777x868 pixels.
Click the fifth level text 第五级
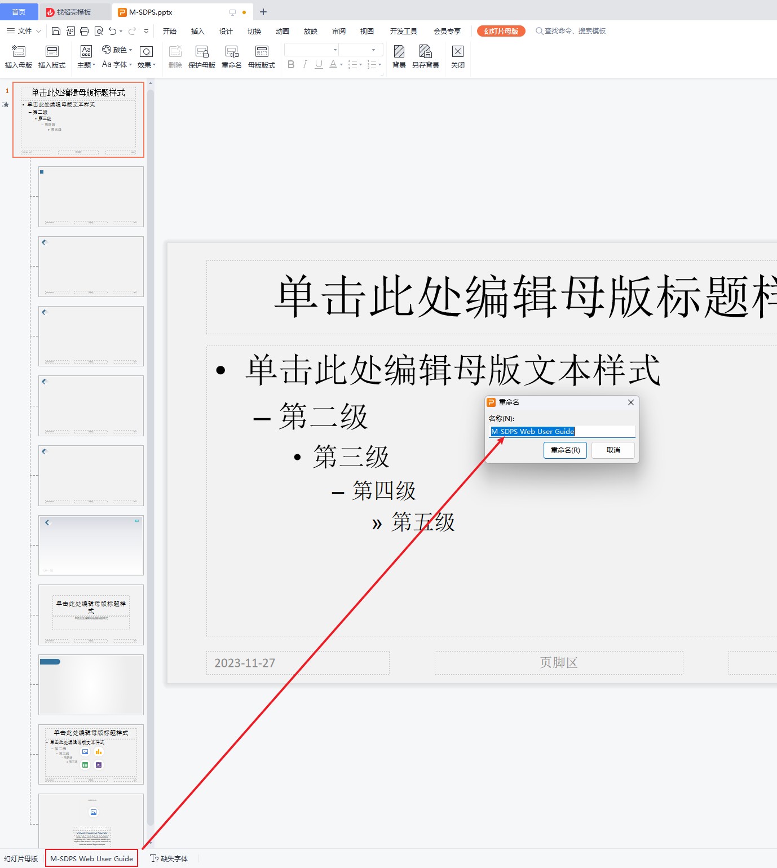(x=423, y=522)
